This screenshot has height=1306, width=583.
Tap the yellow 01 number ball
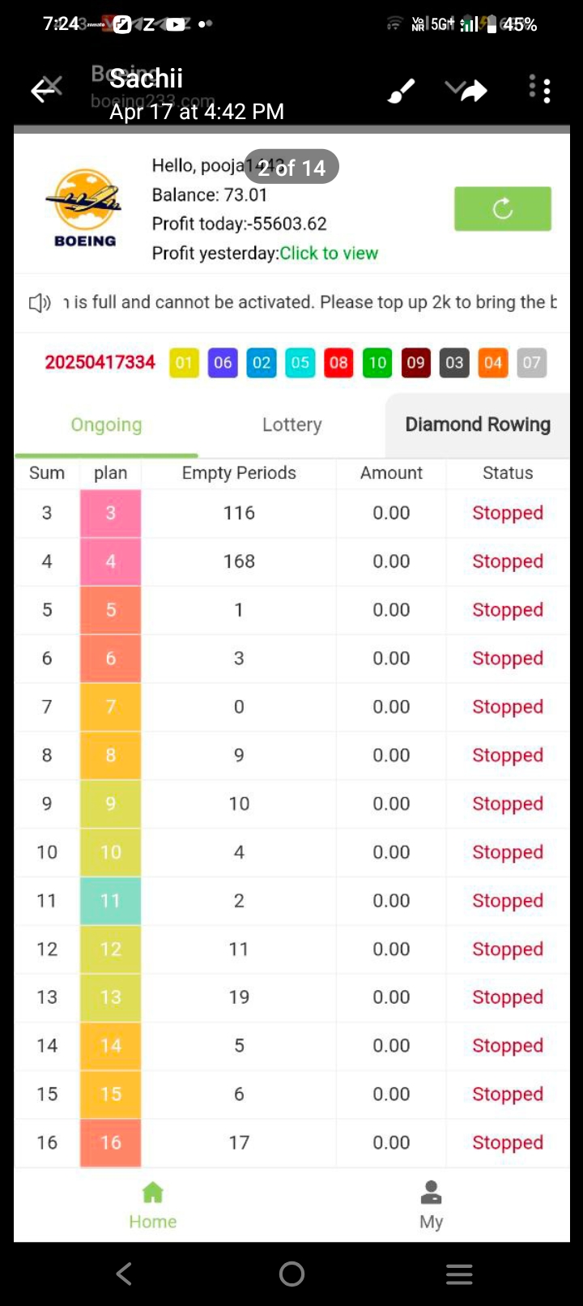pos(184,363)
